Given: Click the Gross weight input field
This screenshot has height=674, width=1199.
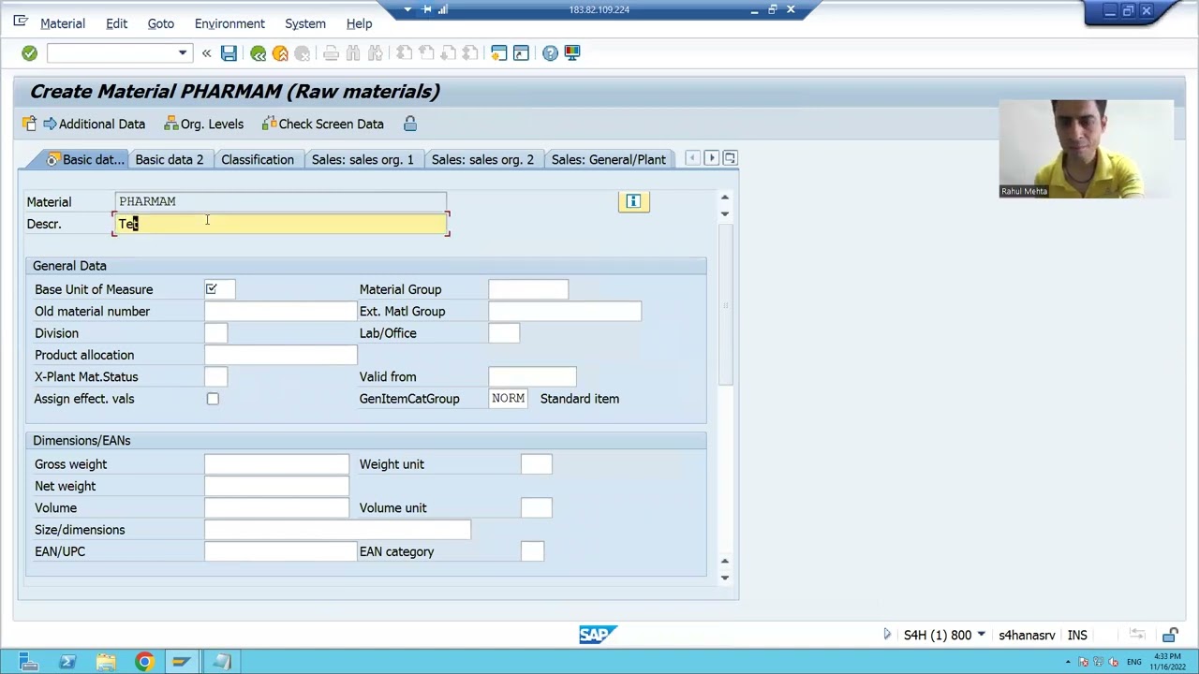Looking at the screenshot, I should (x=276, y=464).
